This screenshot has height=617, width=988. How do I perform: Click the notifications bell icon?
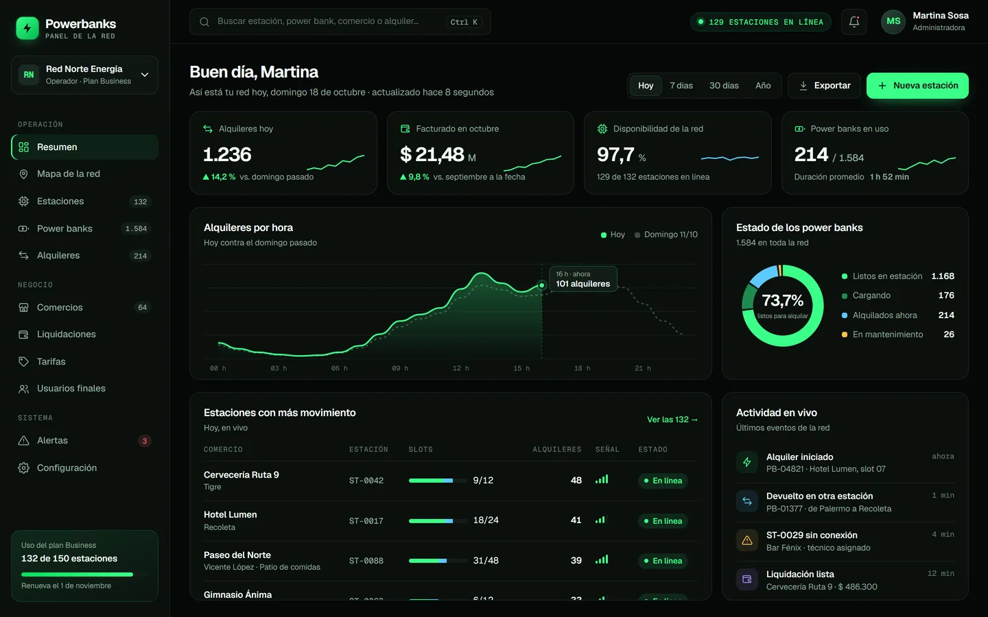[854, 22]
